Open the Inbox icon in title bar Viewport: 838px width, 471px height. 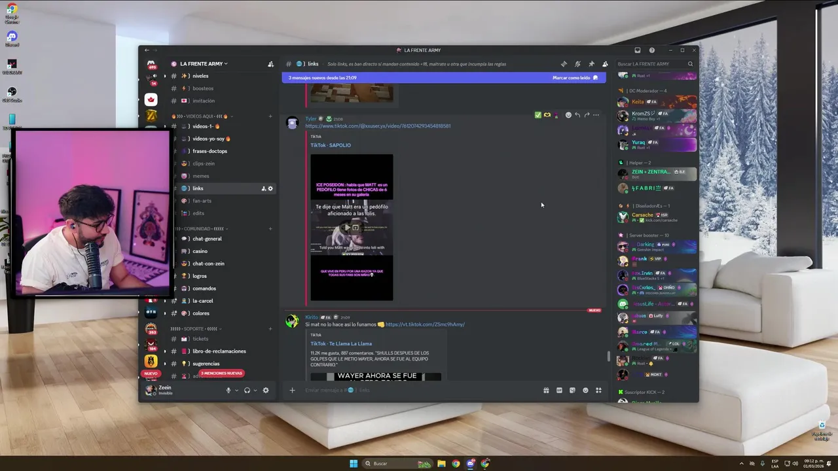[x=638, y=50]
